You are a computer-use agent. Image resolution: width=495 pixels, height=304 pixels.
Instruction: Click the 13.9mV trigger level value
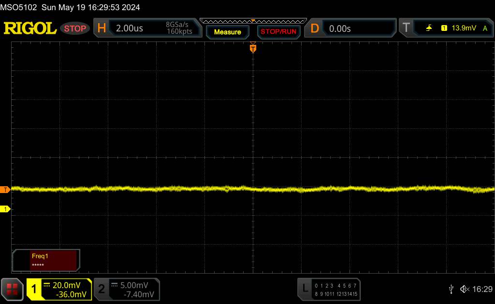[x=464, y=28]
